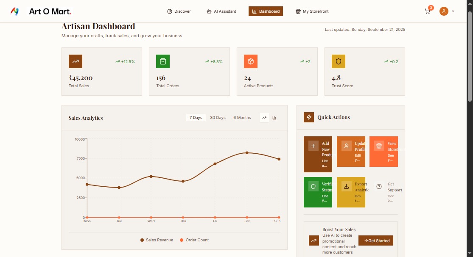Viewport: 473px width, 257px height.
Task: Click the plus icon in Add New Product
Action: 313,146
